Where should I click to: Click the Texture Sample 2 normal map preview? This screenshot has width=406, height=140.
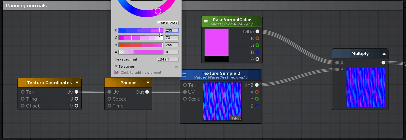[x=222, y=101]
